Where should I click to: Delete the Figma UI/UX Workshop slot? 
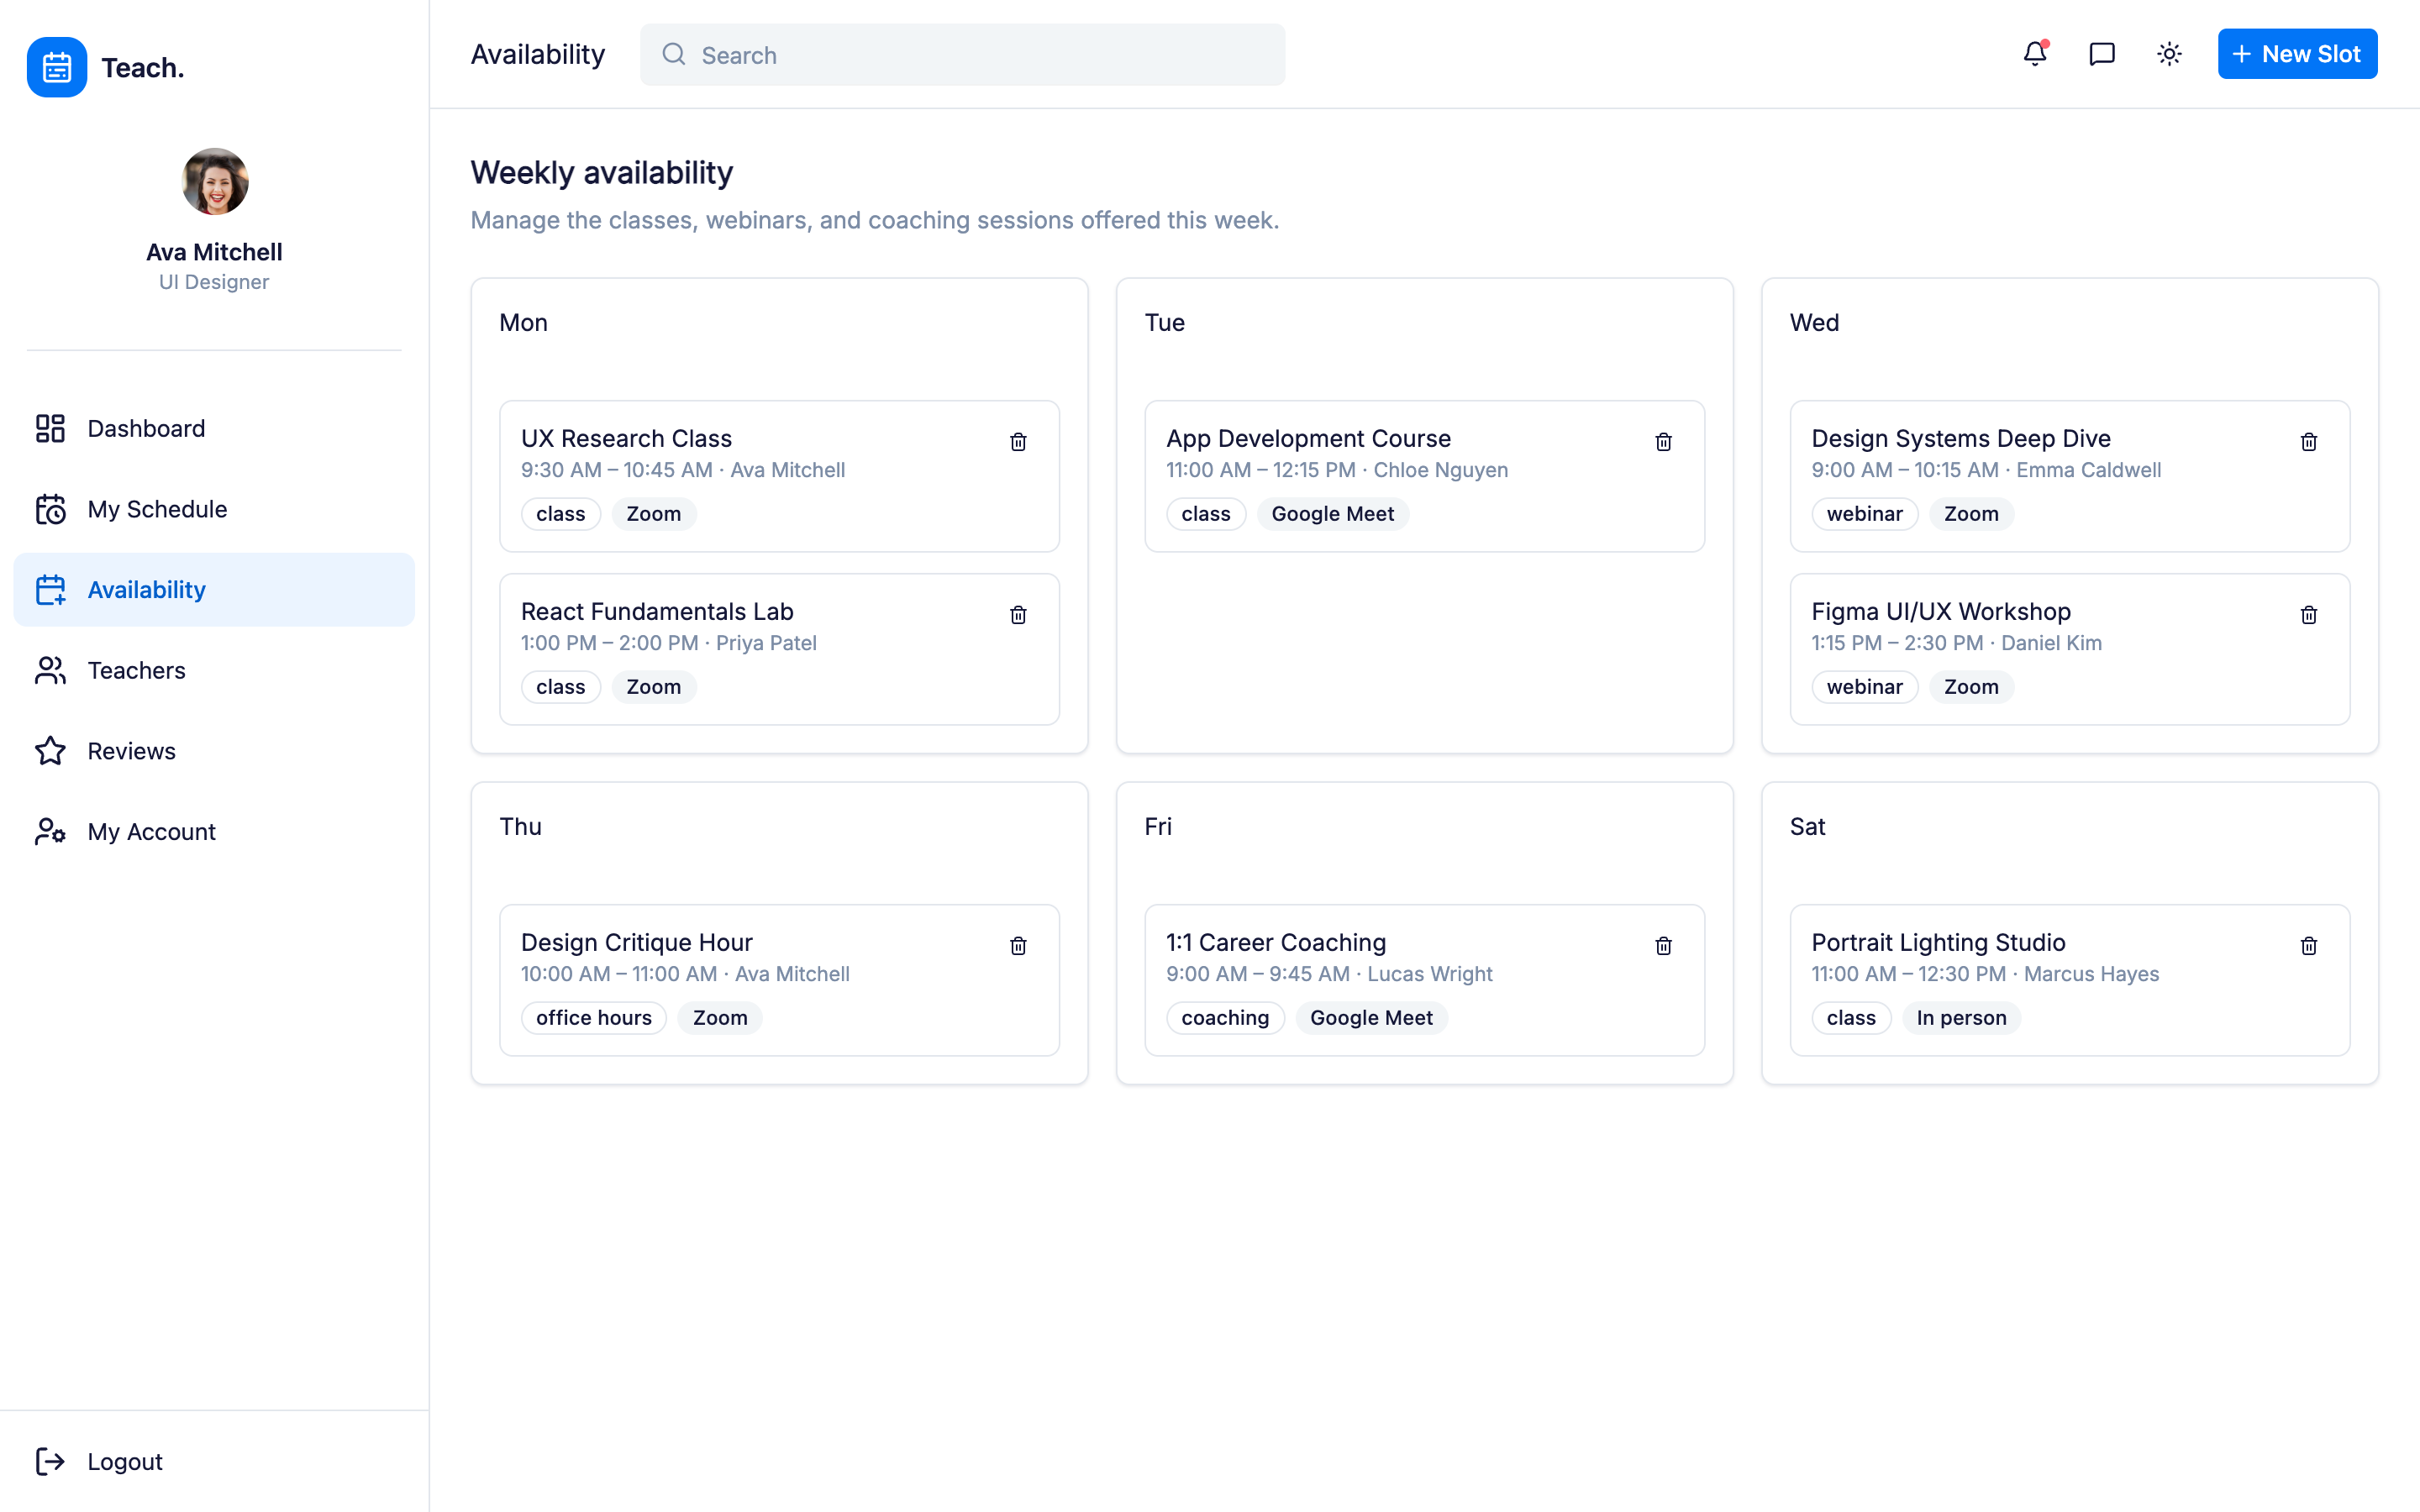2308,615
